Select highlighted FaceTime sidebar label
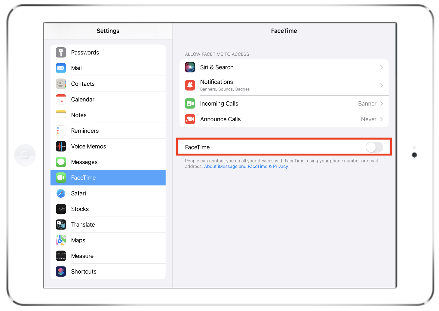This screenshot has height=311, width=439. pyautogui.click(x=83, y=177)
